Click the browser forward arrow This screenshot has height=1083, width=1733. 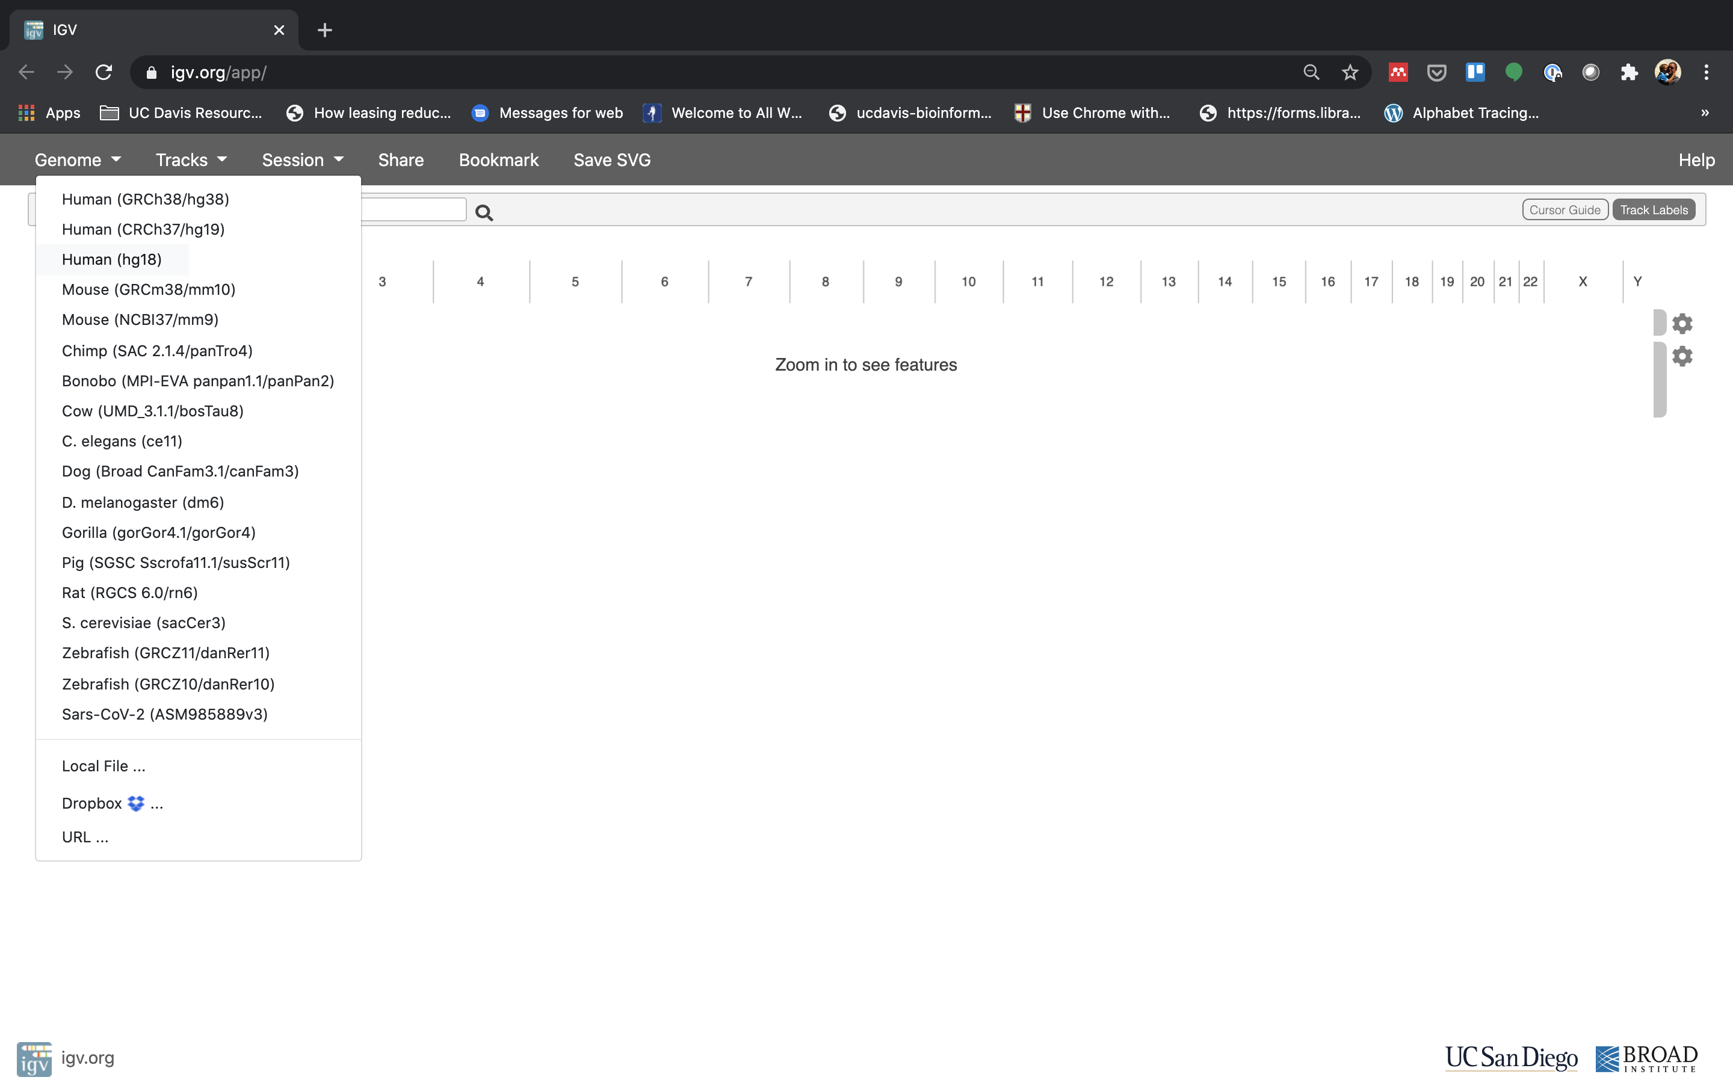tap(65, 72)
